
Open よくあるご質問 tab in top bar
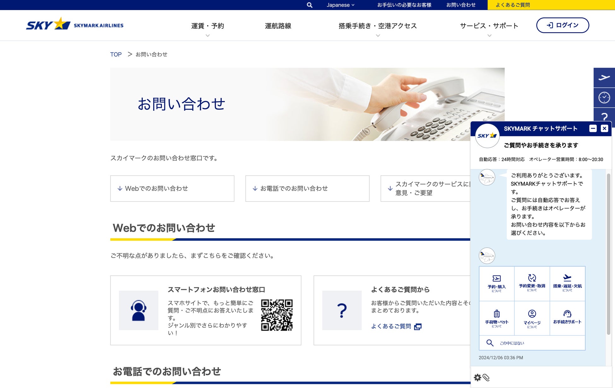click(512, 5)
